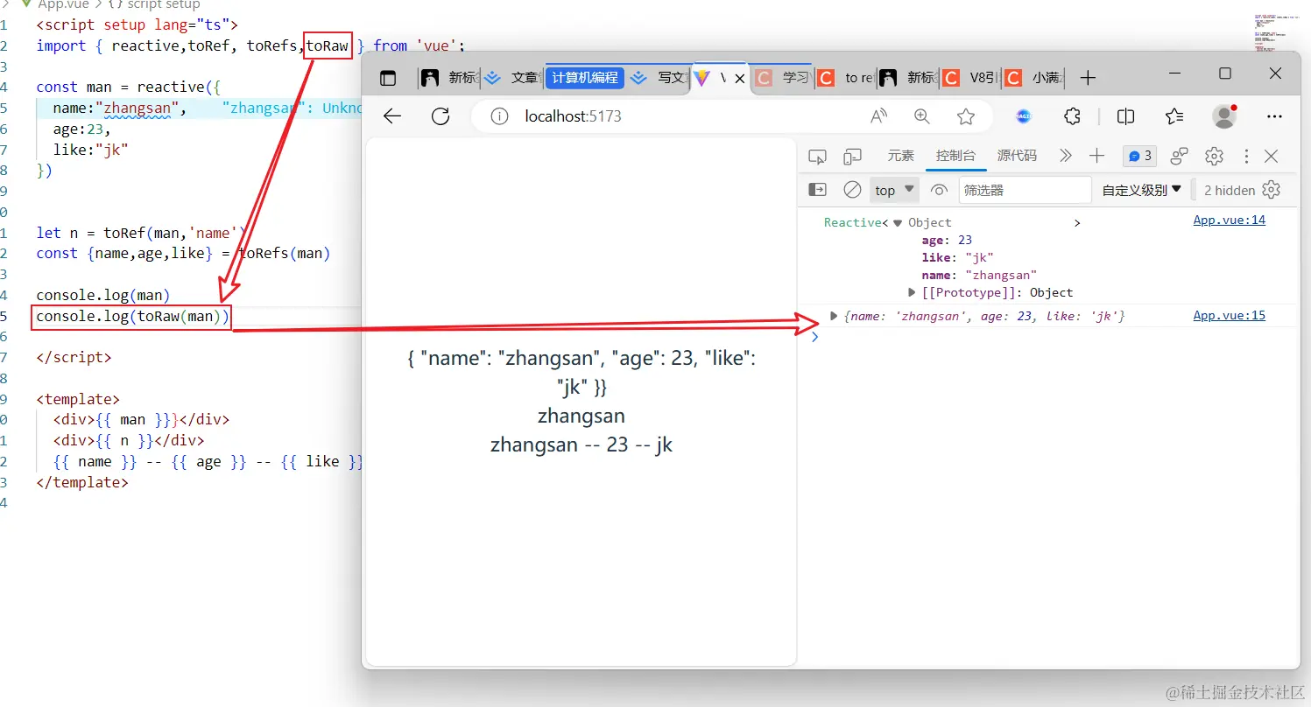Image resolution: width=1311 pixels, height=707 pixels.
Task: Click the name: "zhangsan" console property
Action: (979, 276)
